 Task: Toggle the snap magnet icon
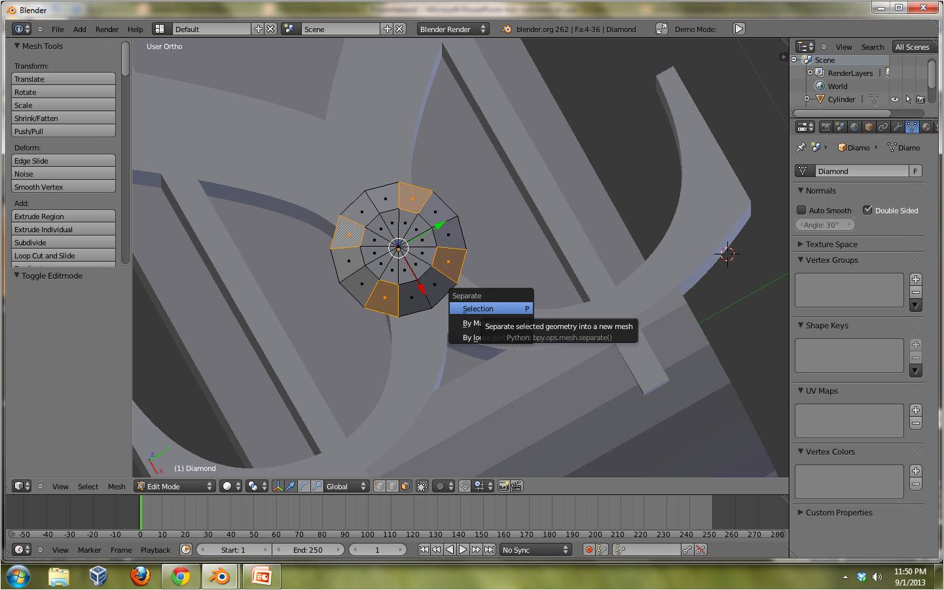tap(464, 486)
